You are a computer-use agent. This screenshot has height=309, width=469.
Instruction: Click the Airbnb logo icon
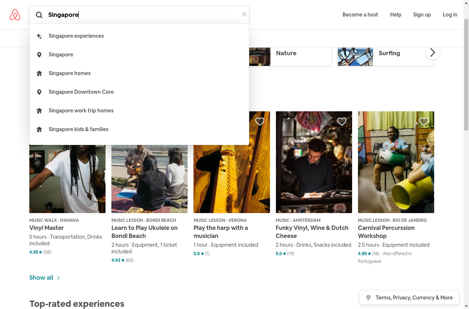tap(15, 15)
